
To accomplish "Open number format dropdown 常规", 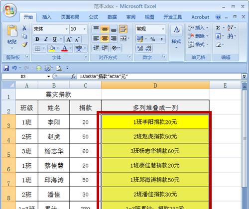I will 163,29.
